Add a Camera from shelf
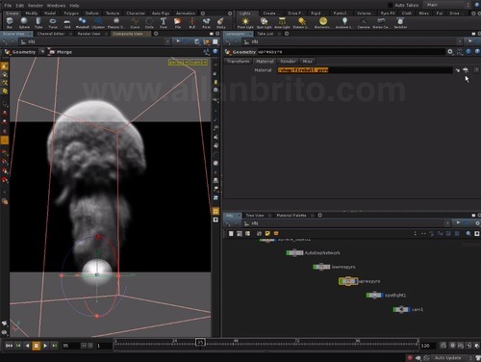Image resolution: width=481 pixels, height=362 pixels. [x=364, y=22]
